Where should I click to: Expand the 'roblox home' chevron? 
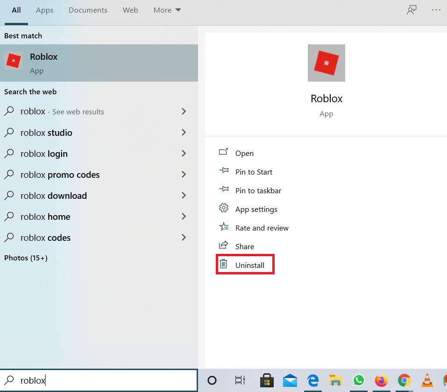[184, 217]
